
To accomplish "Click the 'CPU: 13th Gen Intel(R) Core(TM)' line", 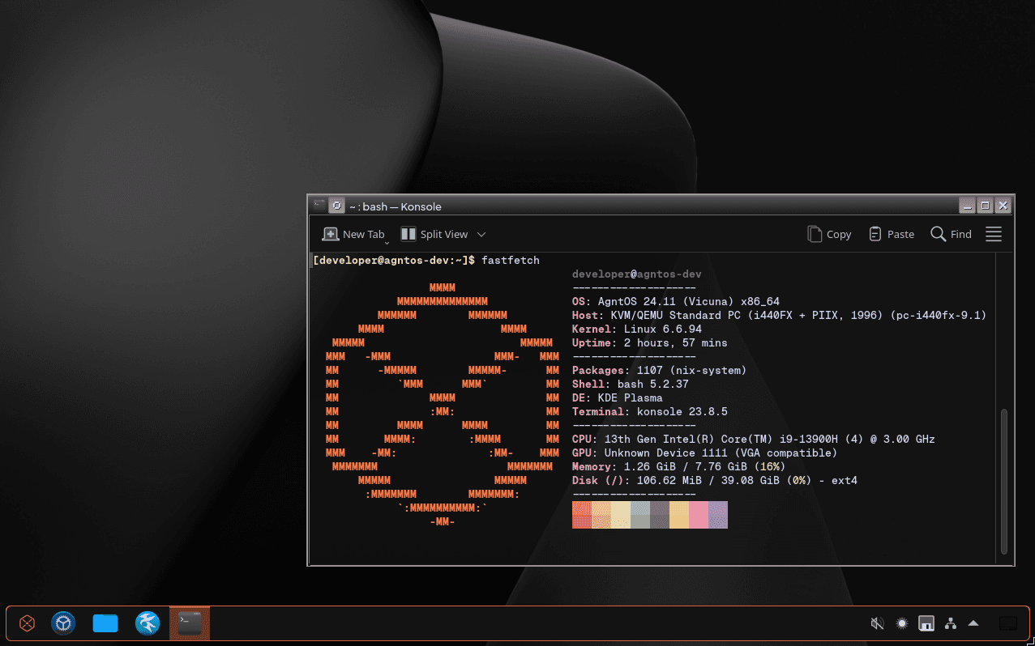I will (754, 439).
